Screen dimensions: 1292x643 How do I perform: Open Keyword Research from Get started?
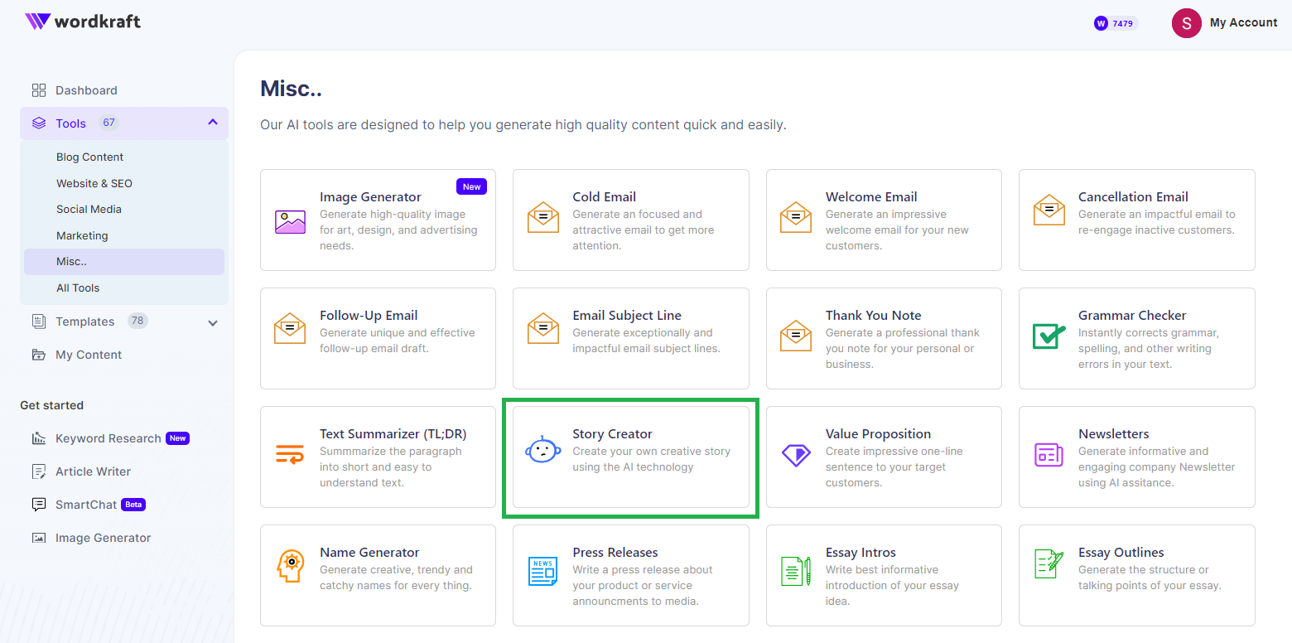[x=108, y=438]
